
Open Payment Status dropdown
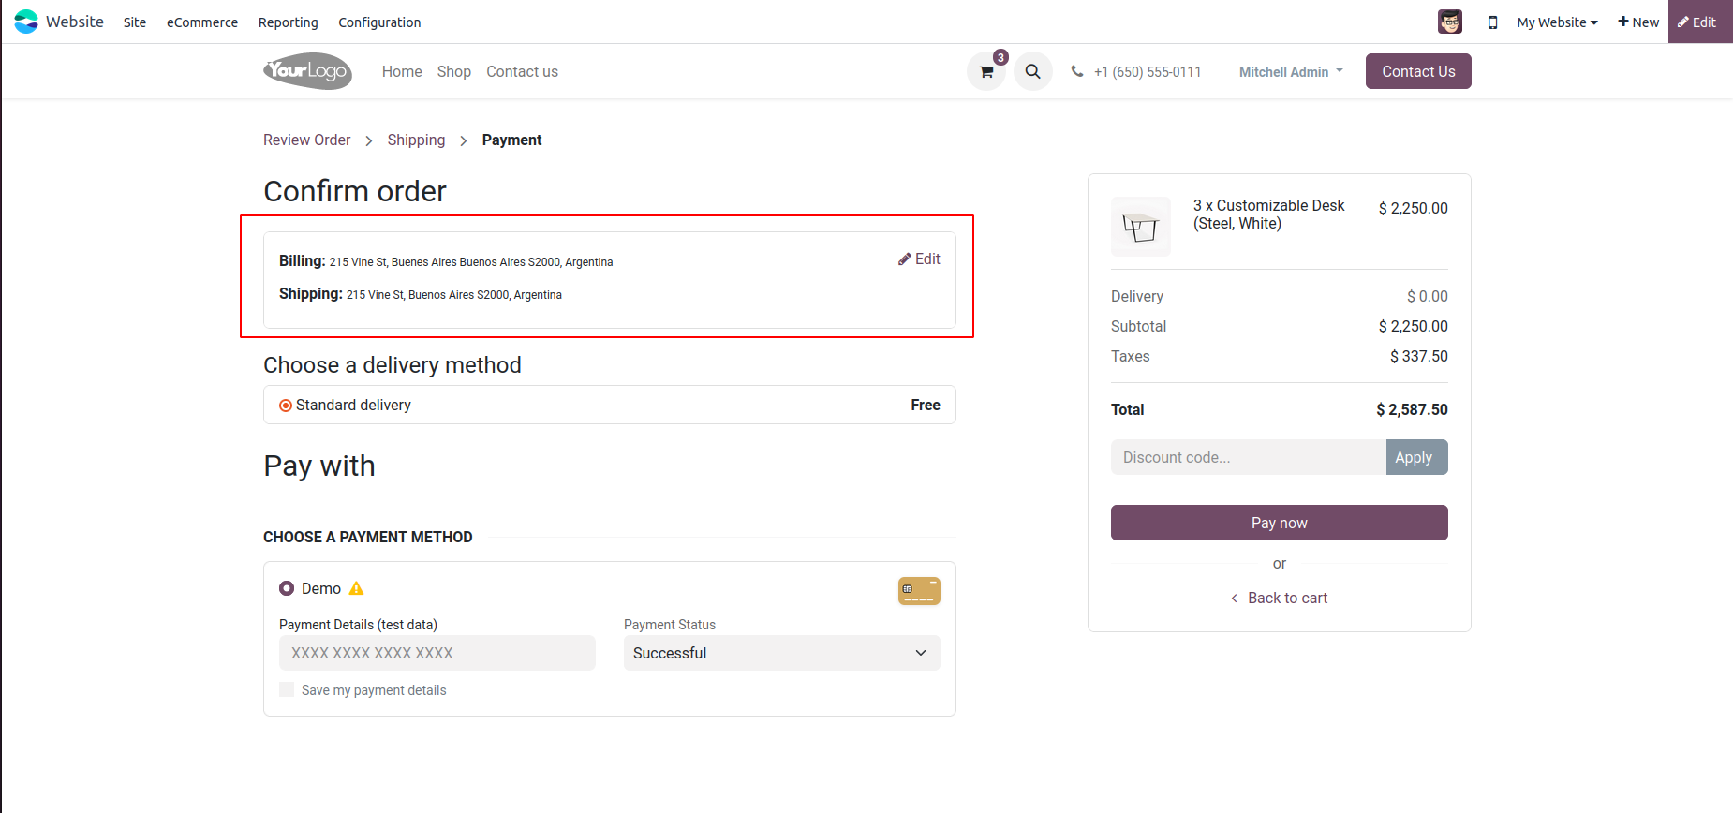(781, 653)
